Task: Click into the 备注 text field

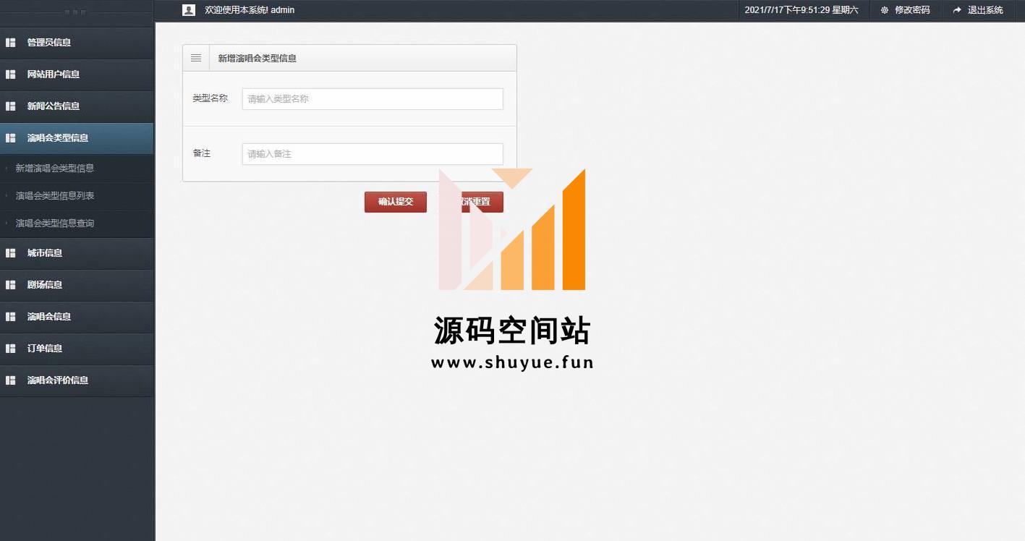Action: (x=373, y=154)
